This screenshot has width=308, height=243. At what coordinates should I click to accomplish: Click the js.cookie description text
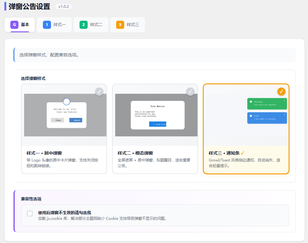pyautogui.click(x=103, y=219)
